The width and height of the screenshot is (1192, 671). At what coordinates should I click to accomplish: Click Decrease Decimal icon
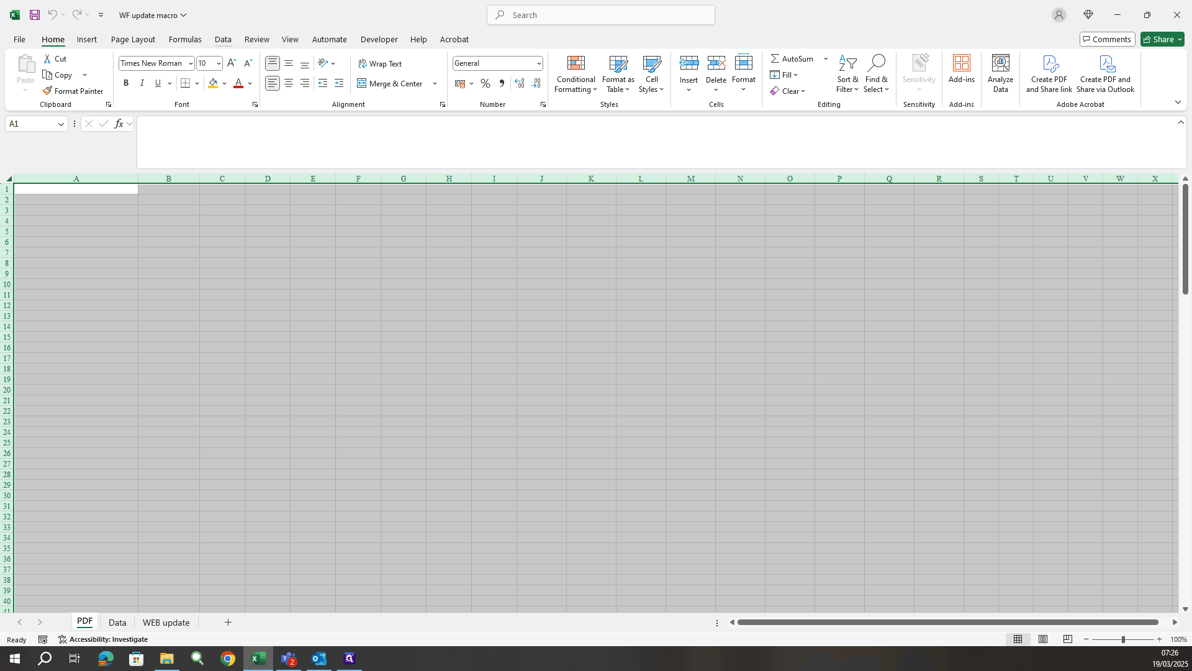536,83
